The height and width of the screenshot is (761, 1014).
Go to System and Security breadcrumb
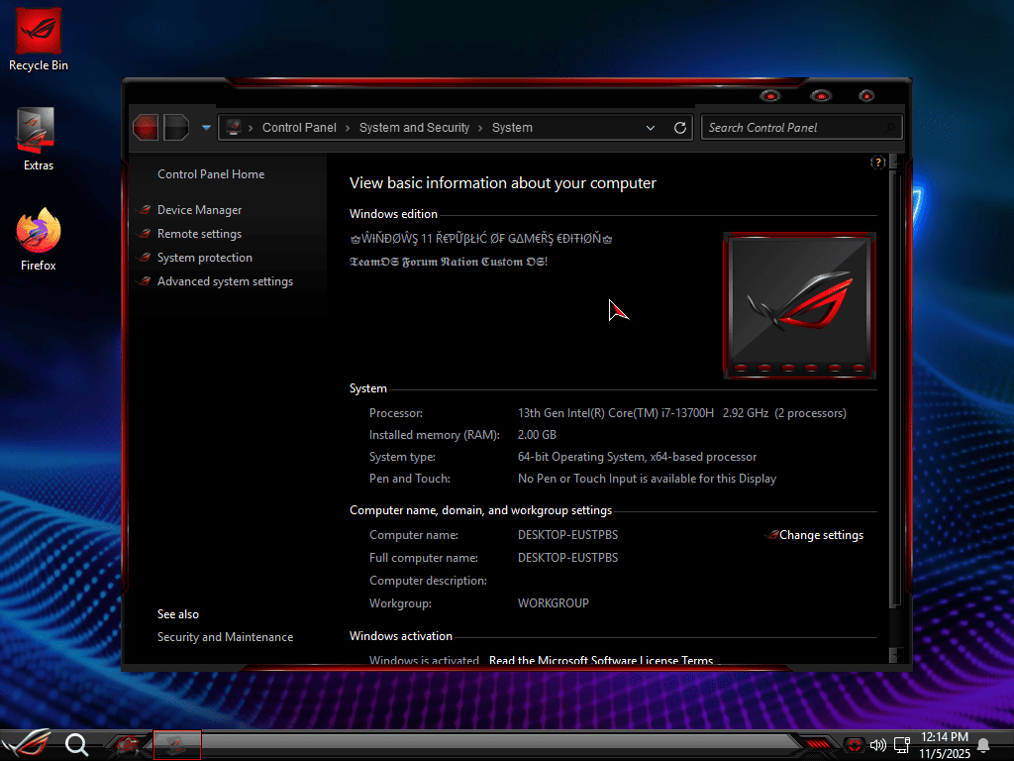tap(414, 128)
